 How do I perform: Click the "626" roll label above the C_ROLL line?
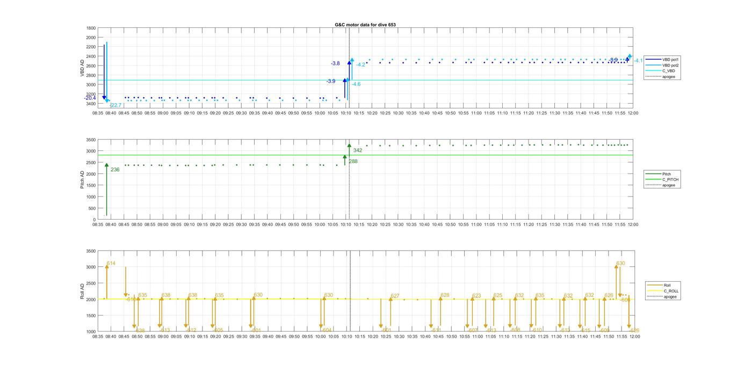pyautogui.click(x=609, y=295)
